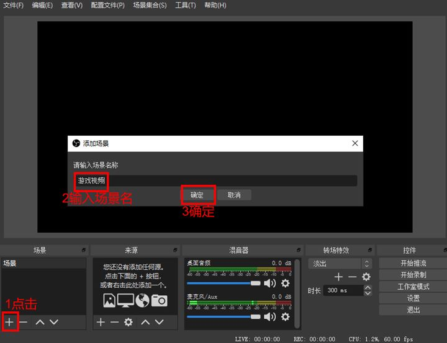Open the 帮助(H) menu

tap(215, 5)
